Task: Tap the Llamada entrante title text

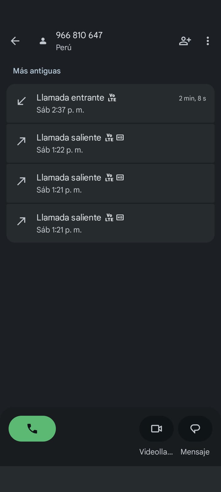Action: click(x=70, y=98)
